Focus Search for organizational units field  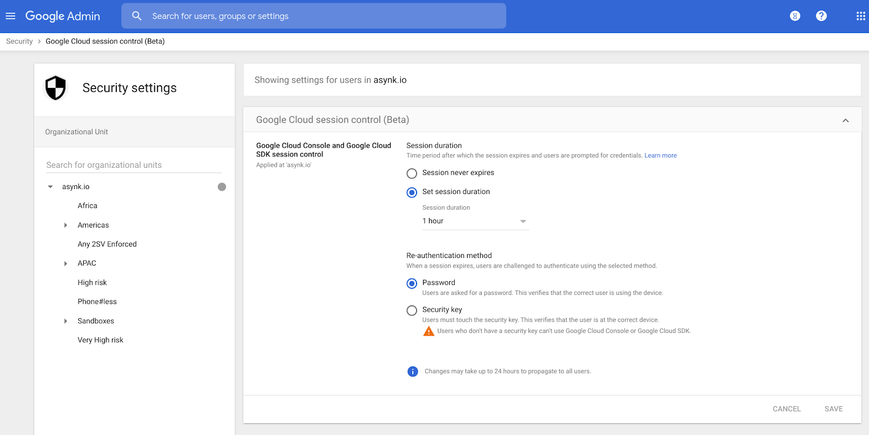coord(134,165)
